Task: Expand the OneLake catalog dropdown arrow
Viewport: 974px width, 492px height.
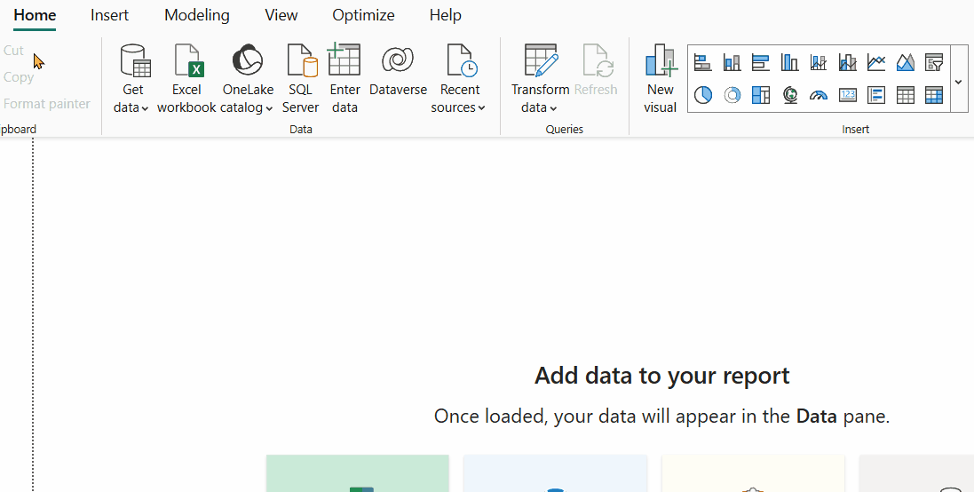Action: 269,108
